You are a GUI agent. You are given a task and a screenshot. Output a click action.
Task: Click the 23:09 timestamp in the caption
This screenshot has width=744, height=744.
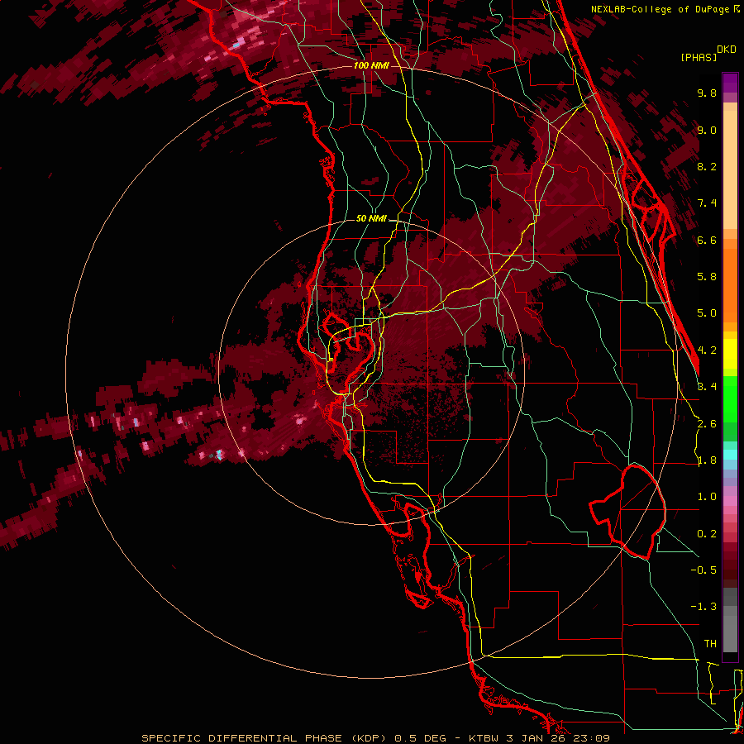593,738
